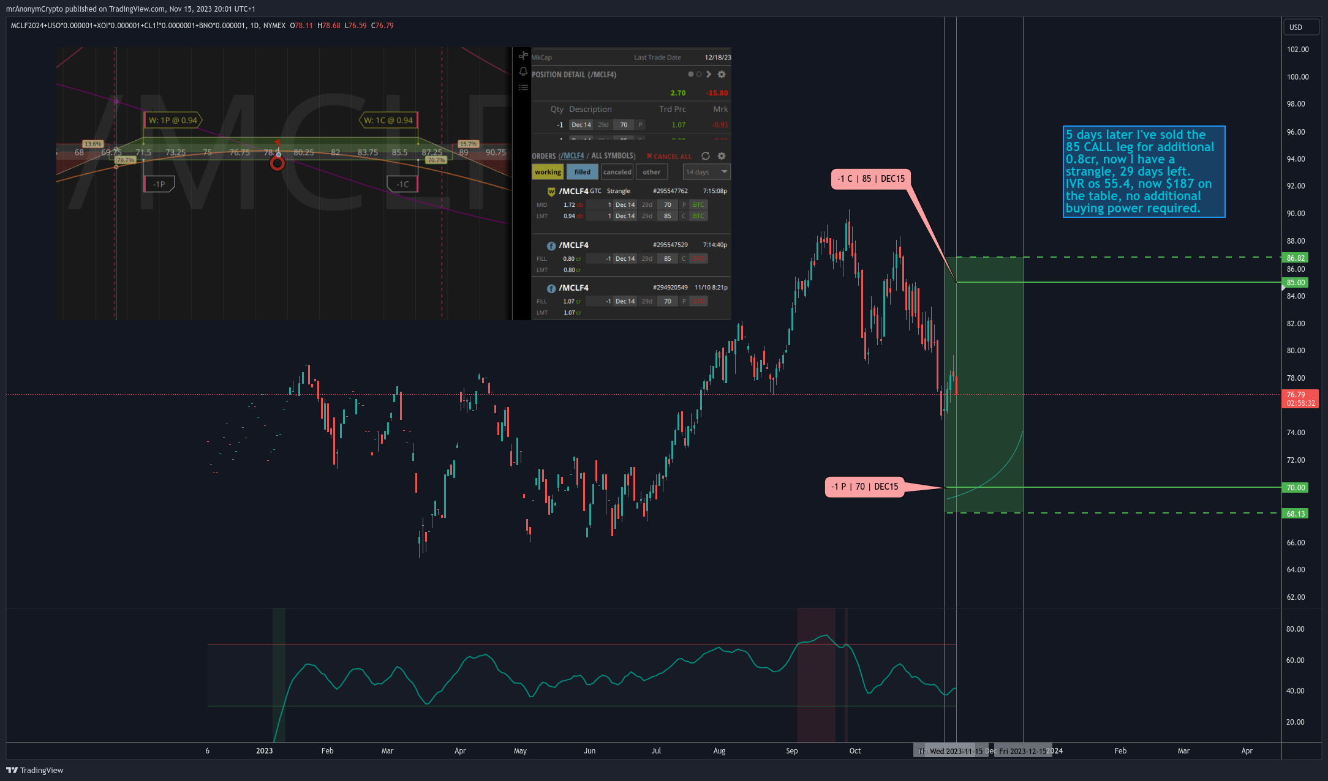Click the working 'W' badge on Strangle order
Screen dimensions: 1328x781
pyautogui.click(x=551, y=192)
